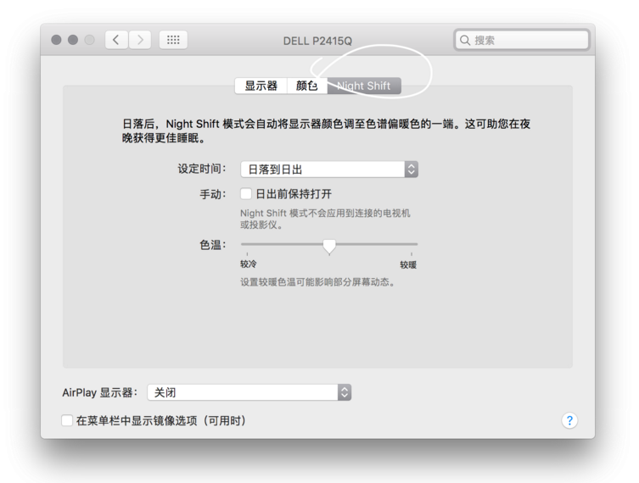The width and height of the screenshot is (639, 483).
Task: Click the magnifier icon in search field
Action: (464, 40)
